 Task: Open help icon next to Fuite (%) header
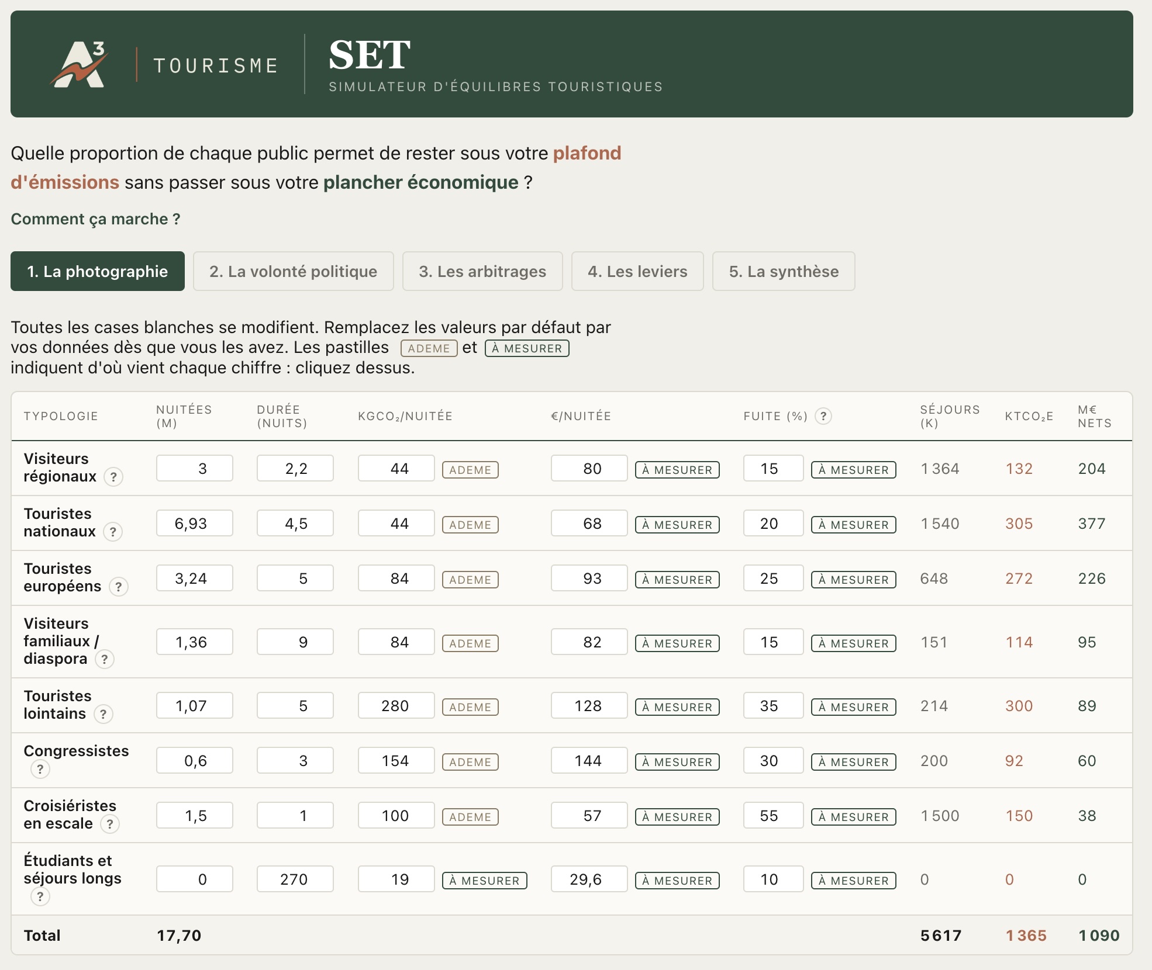(823, 416)
